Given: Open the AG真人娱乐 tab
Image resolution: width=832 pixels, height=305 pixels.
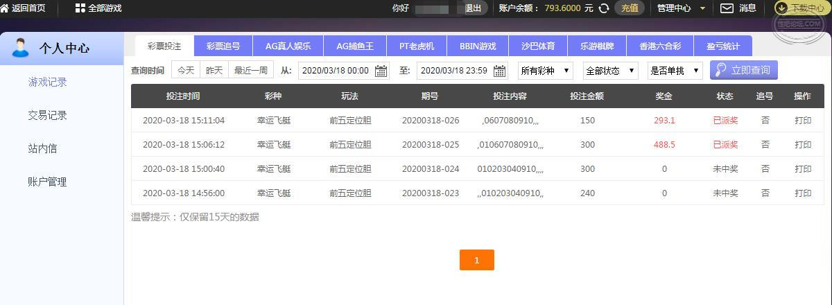Looking at the screenshot, I should (x=288, y=46).
